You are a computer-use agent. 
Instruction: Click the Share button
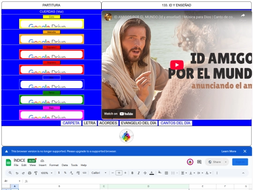click(x=215, y=162)
